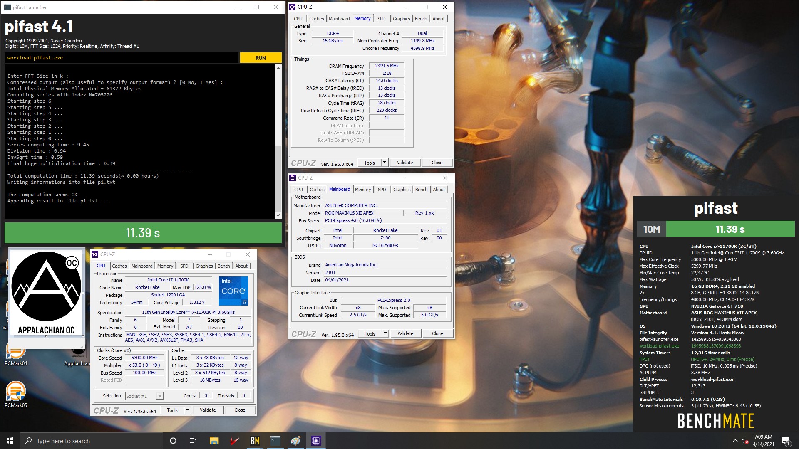This screenshot has width=799, height=449.
Task: Click BENCHMATE logo at panel bottom
Action: [x=716, y=421]
